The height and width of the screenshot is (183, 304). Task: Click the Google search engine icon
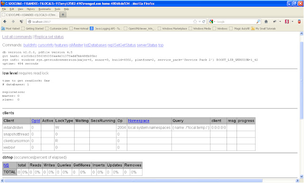(x=211, y=21)
